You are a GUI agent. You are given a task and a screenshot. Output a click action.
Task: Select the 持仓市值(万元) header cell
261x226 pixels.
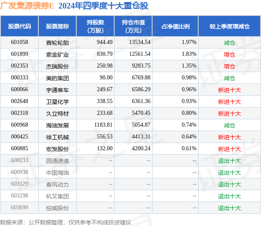133,26
